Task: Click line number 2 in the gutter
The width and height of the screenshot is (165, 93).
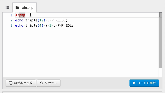Action: pos(11,20)
